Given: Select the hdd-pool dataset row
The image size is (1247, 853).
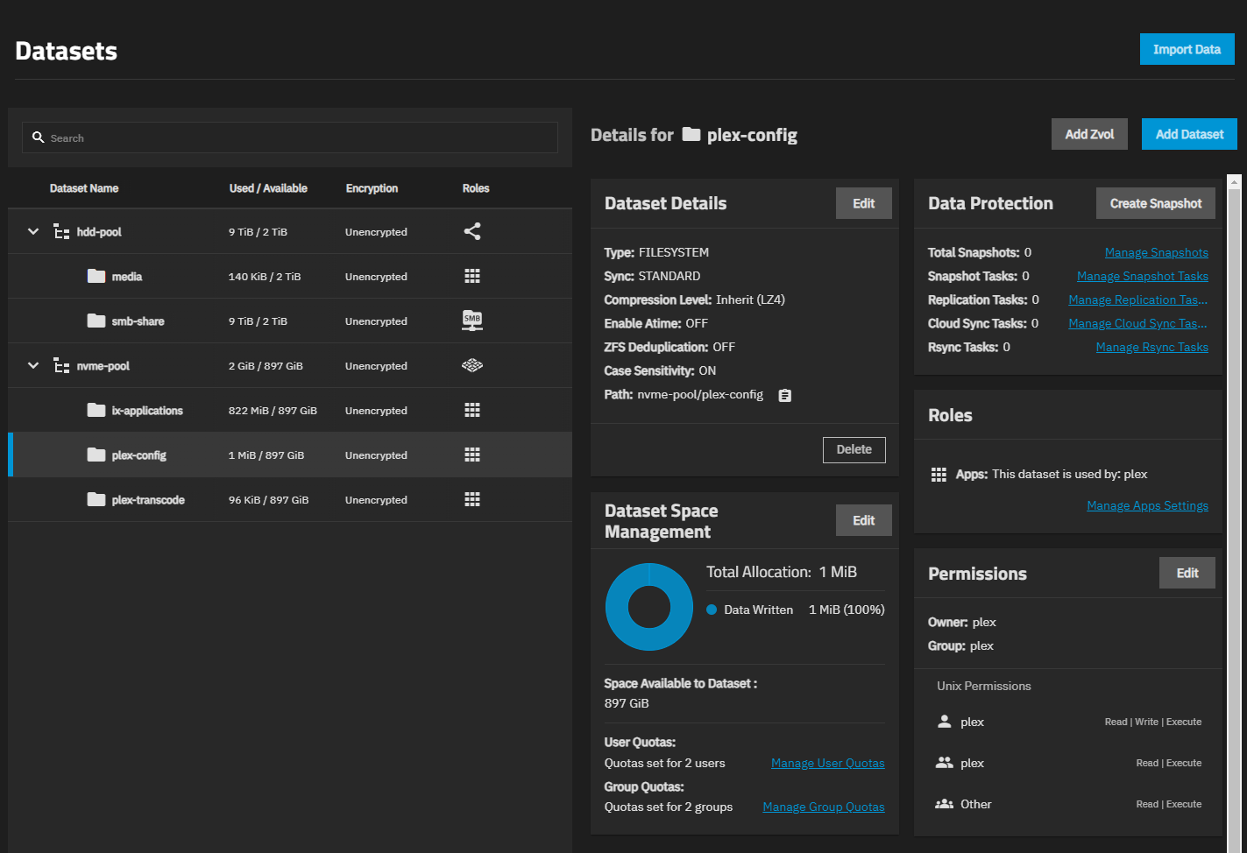Looking at the screenshot, I should point(290,231).
